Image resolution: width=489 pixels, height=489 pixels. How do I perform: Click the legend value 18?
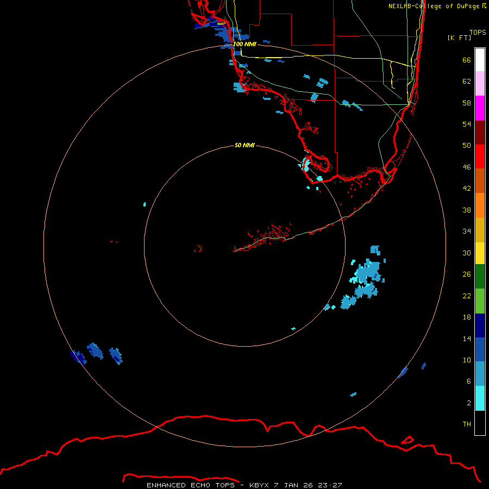click(467, 317)
